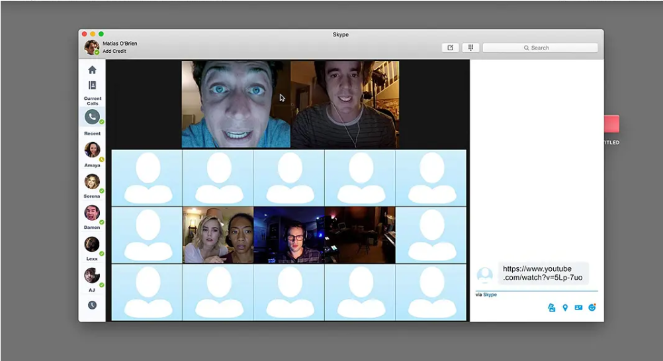The image size is (663, 361).
Task: Select the video tile with two women
Action: 218,235
